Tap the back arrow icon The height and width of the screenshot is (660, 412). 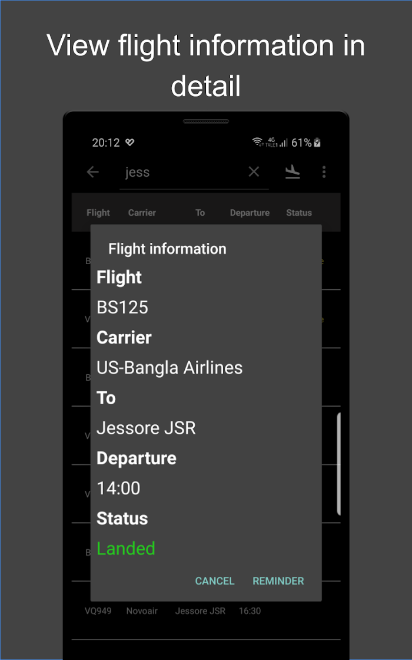point(92,171)
